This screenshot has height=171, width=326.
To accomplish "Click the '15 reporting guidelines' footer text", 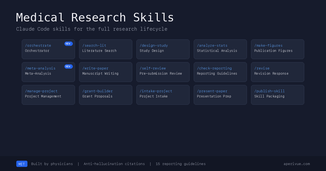I will point(181,164).
